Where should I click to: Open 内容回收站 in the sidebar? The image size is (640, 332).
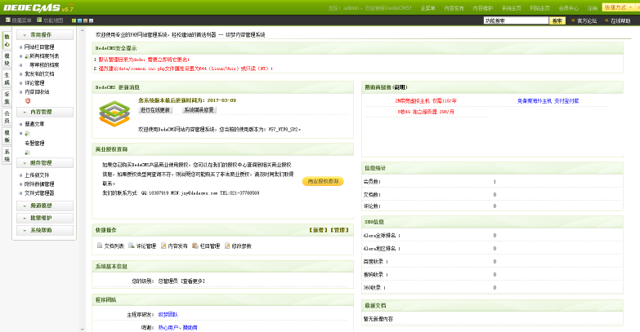tap(37, 92)
